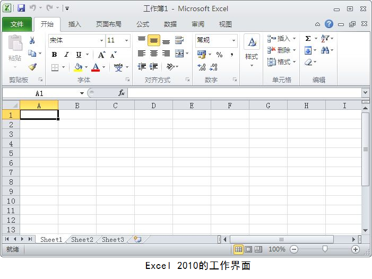Toggle bottom vertical alignment
372x279 pixels.
click(166, 41)
